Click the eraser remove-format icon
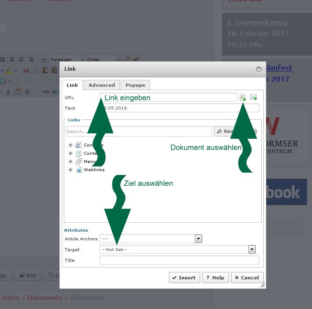312x309 pixels. point(127,60)
